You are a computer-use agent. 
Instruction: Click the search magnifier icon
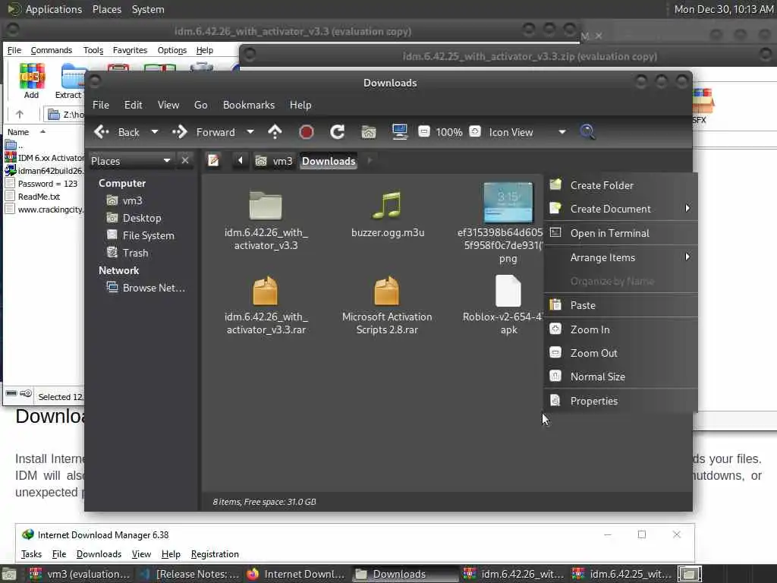click(587, 132)
